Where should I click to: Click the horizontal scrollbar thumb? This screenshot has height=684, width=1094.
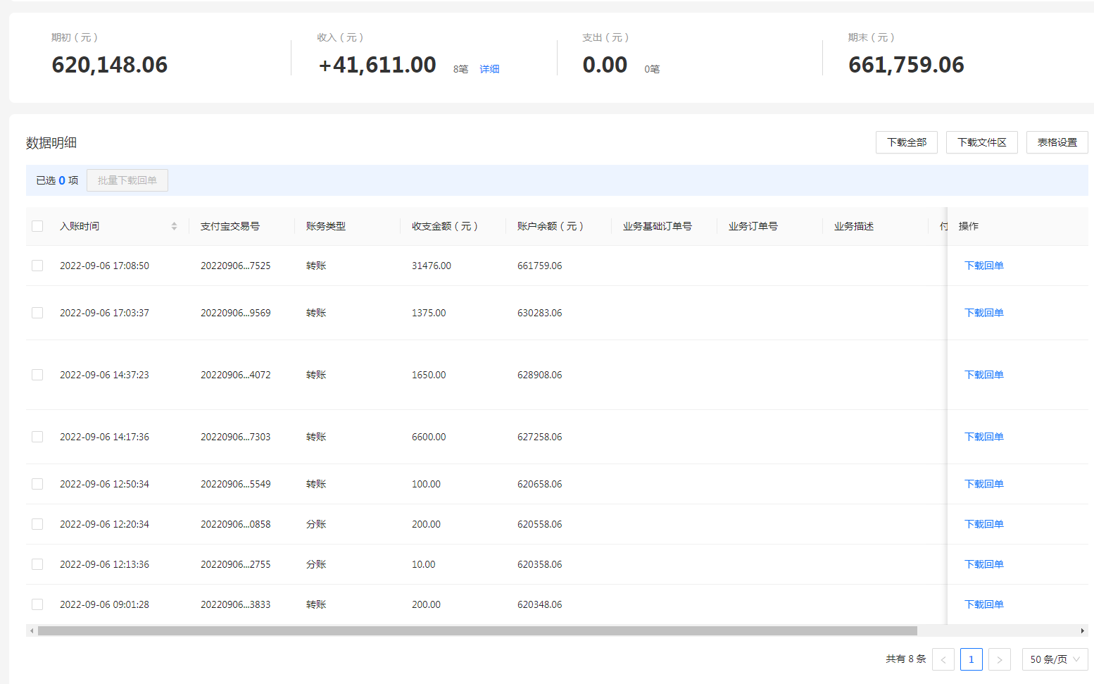coord(477,631)
